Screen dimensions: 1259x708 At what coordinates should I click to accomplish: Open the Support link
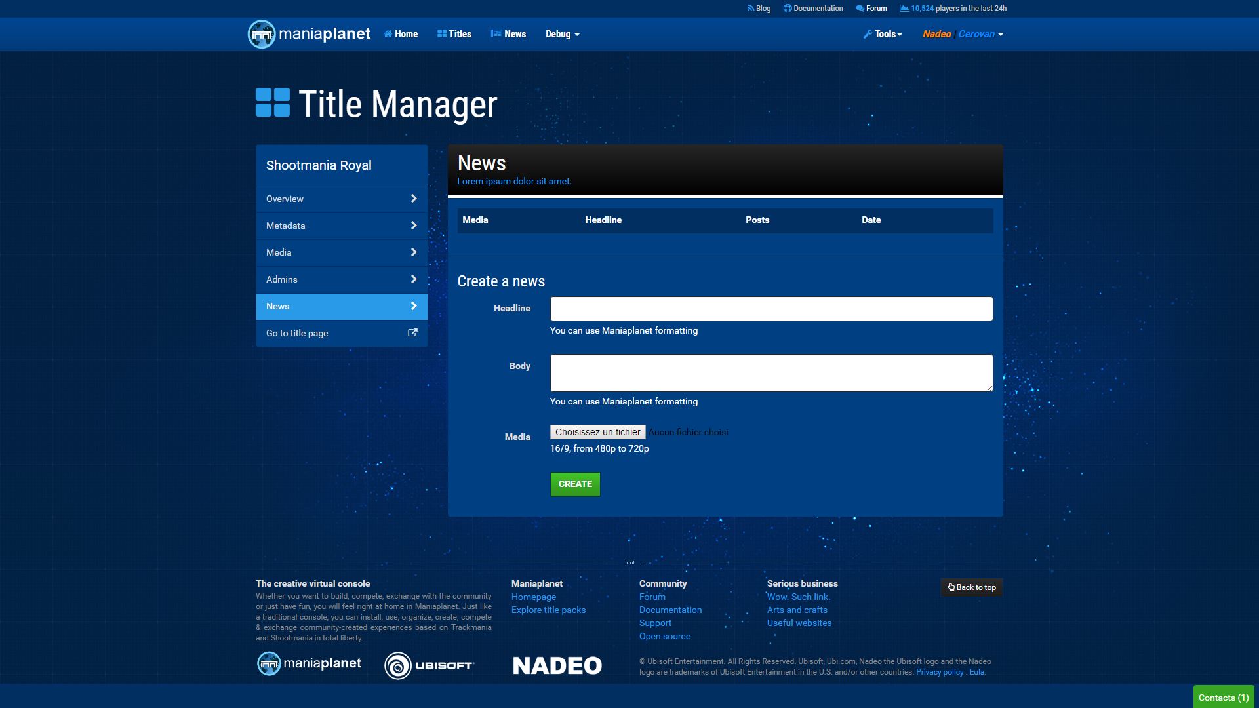click(655, 623)
